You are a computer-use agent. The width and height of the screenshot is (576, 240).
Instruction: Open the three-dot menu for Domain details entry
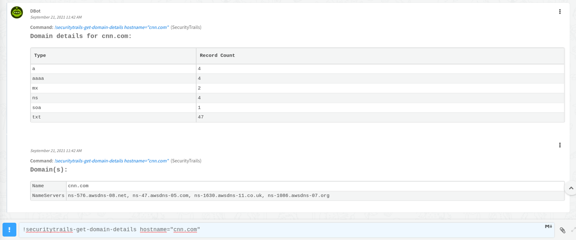[560, 12]
